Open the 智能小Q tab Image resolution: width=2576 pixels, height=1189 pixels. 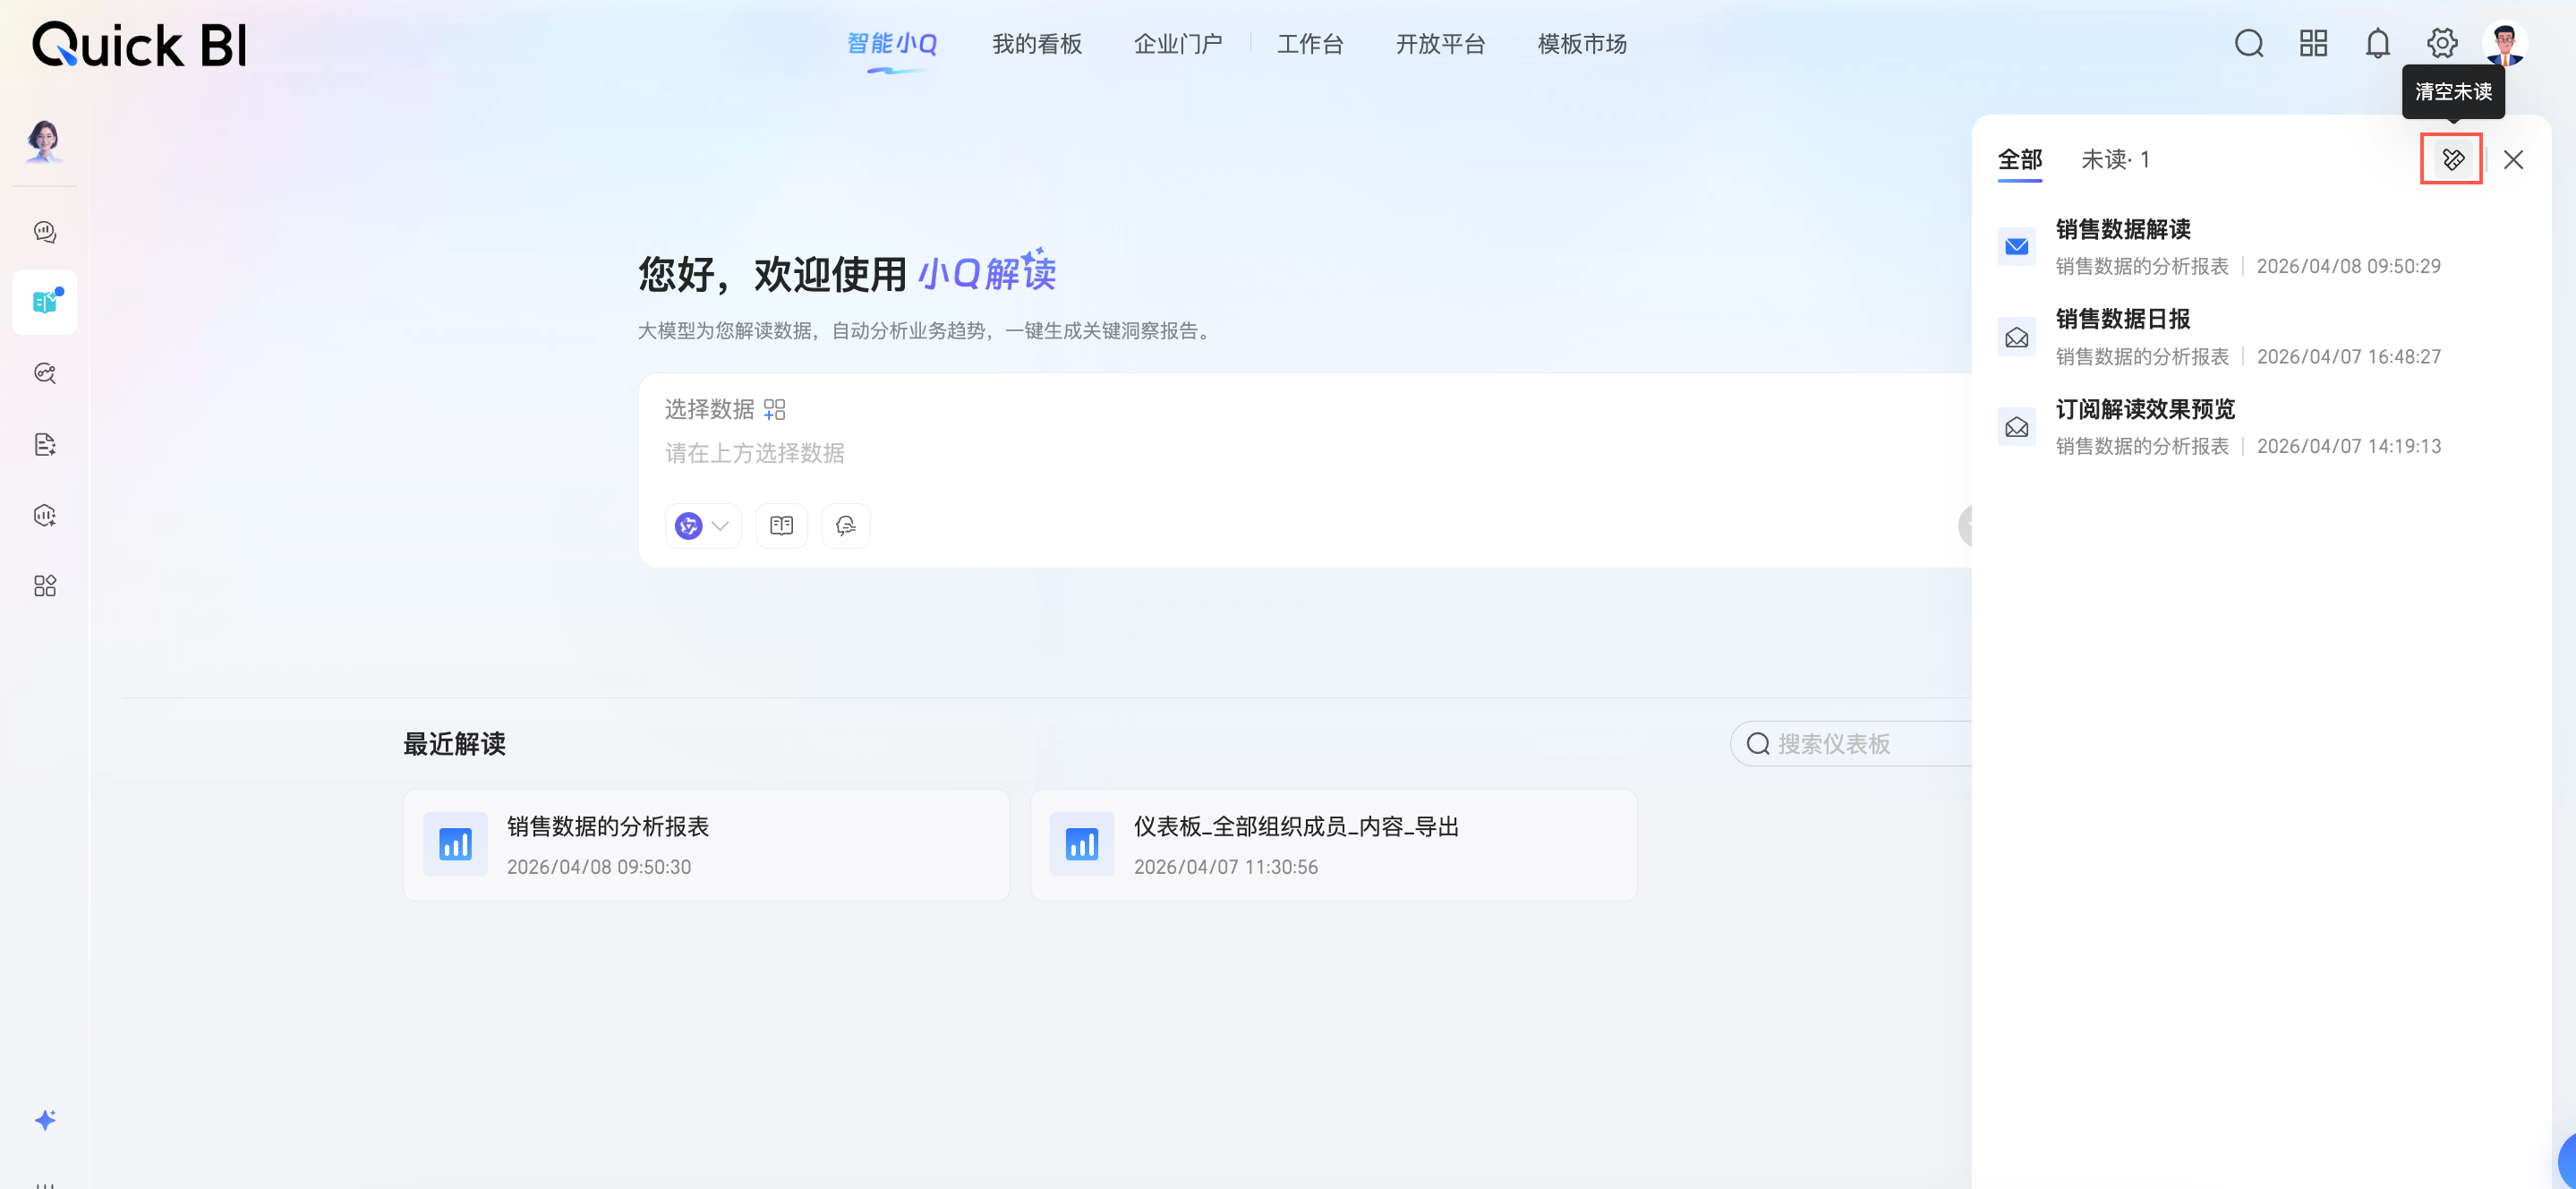(x=892, y=44)
